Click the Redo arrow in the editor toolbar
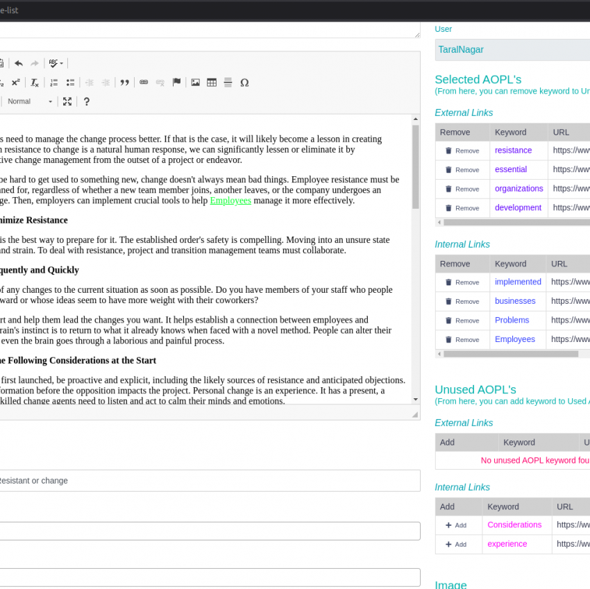The image size is (590, 589). click(x=35, y=63)
